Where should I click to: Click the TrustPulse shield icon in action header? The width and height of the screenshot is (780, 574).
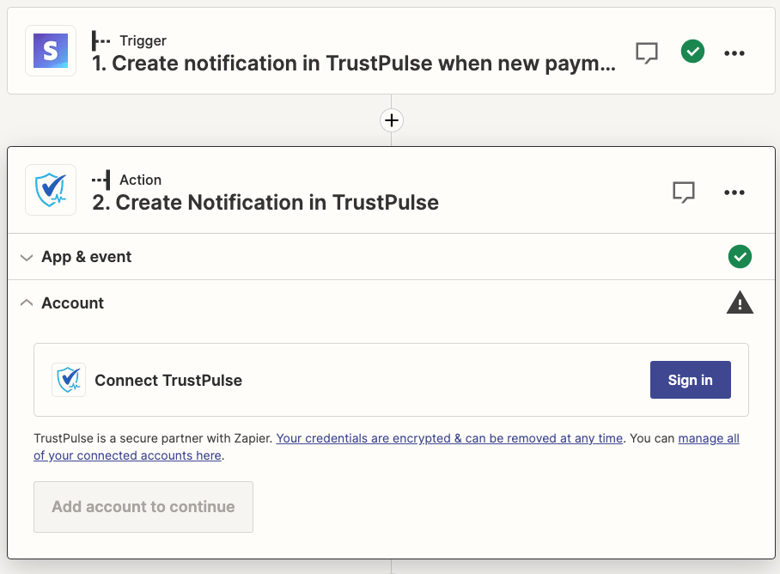51,190
